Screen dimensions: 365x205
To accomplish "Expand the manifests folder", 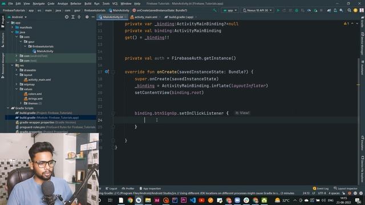I will click(x=13, y=27).
